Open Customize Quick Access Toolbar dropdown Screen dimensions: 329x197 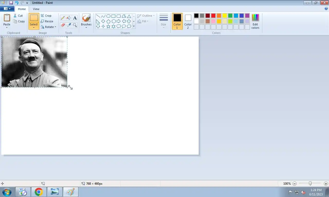pyautogui.click(x=27, y=3)
